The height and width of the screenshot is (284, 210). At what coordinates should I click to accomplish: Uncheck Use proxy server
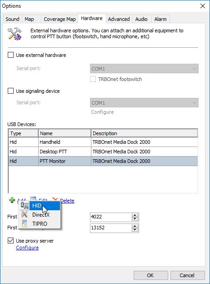coord(10,240)
